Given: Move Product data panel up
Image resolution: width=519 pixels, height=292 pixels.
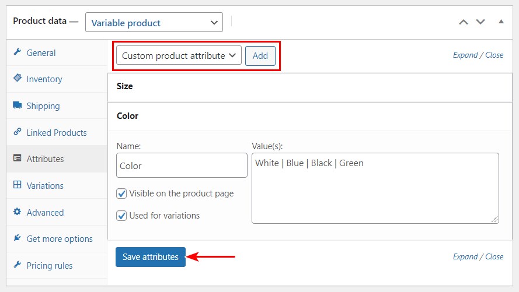Looking at the screenshot, I should click(x=464, y=22).
